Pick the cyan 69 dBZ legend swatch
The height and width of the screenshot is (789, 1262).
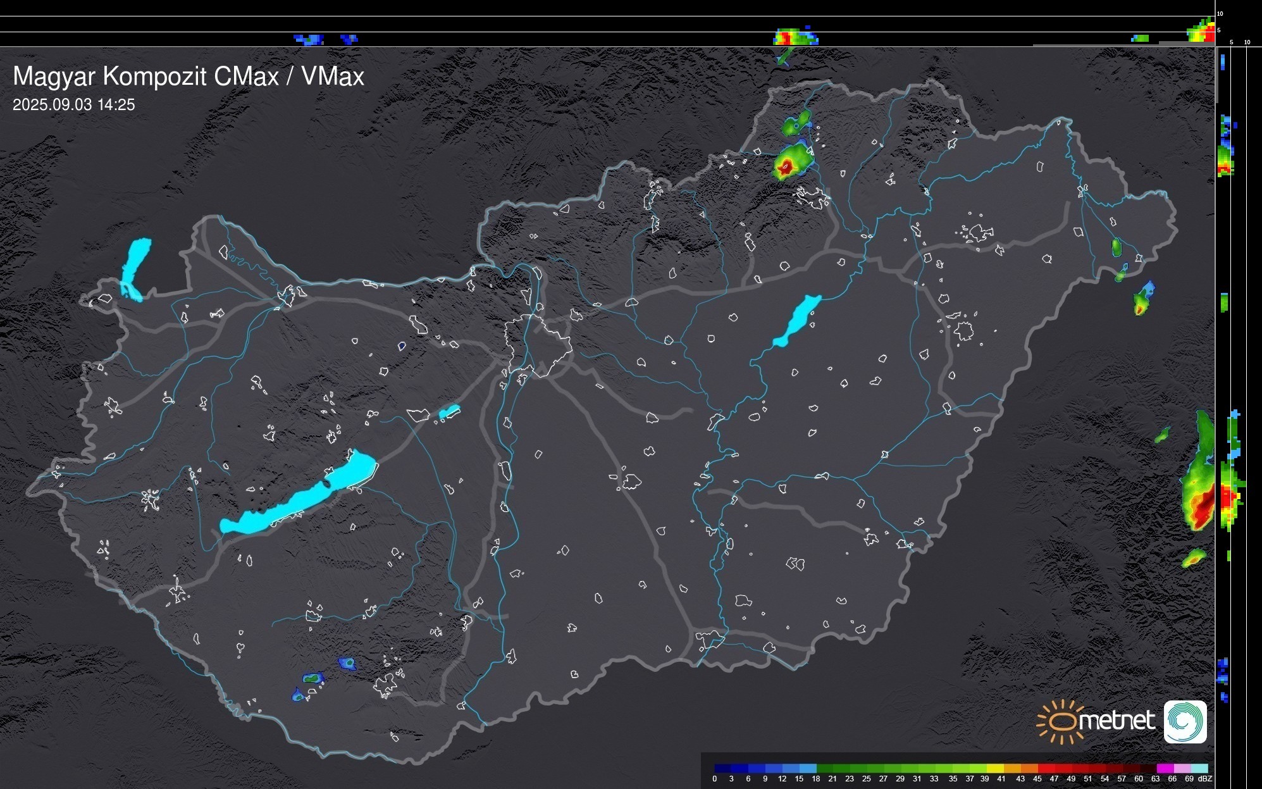click(x=1199, y=768)
